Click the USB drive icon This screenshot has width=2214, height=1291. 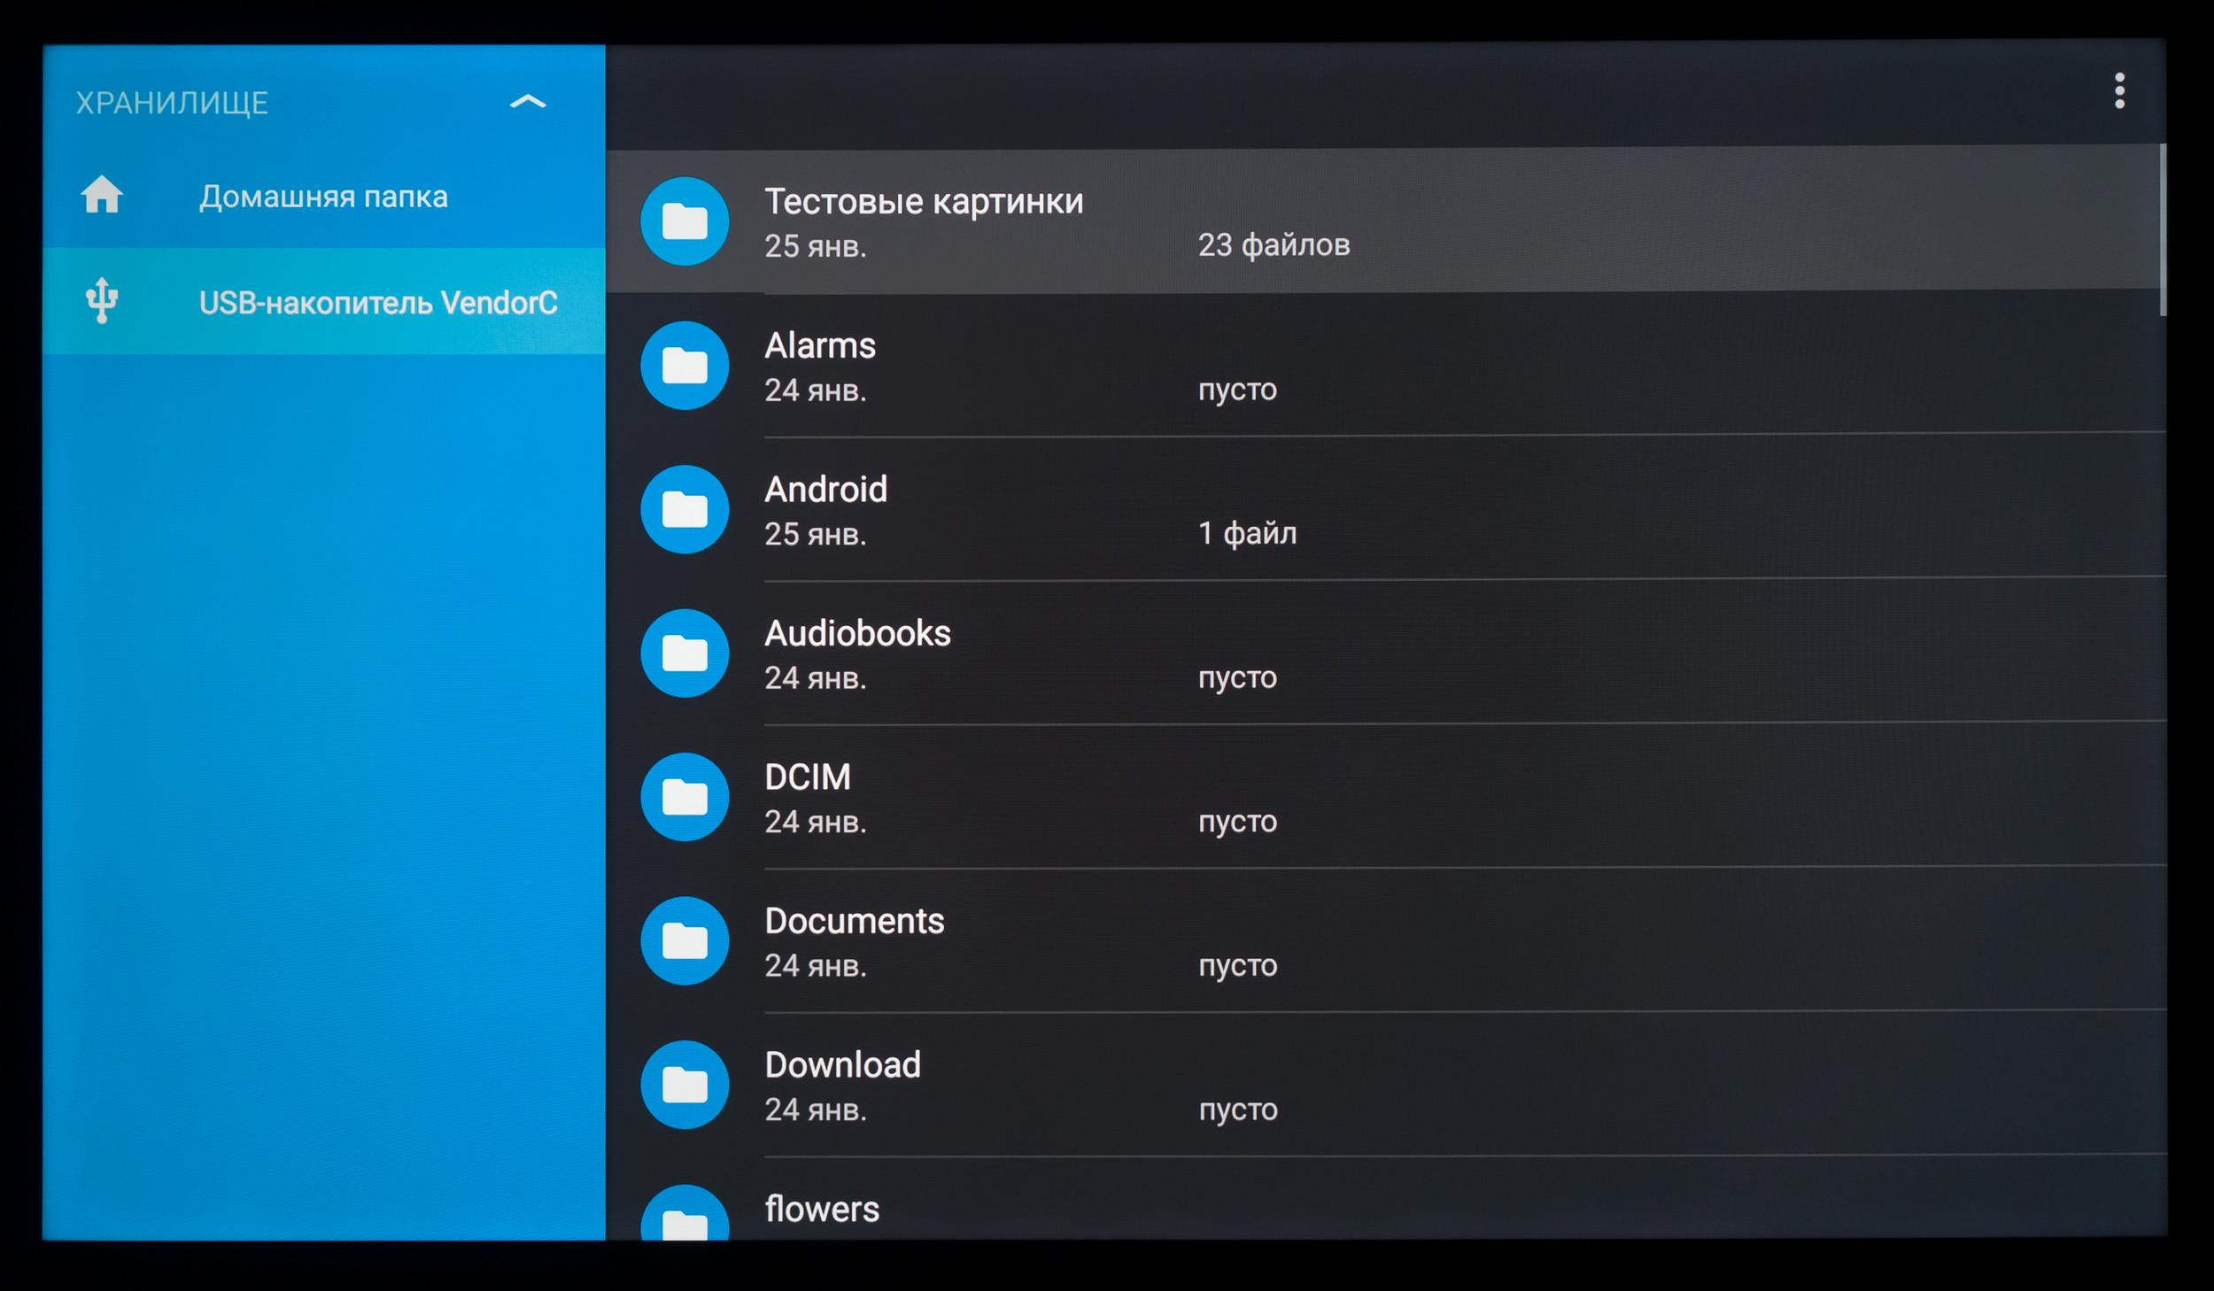[x=102, y=301]
